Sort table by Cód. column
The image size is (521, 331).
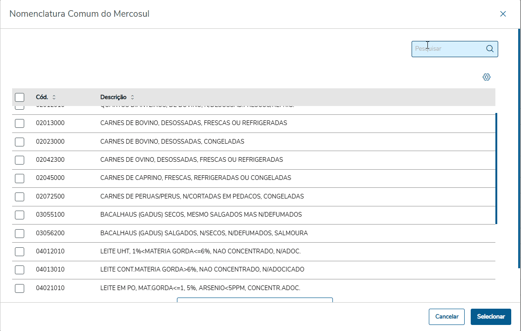(x=54, y=97)
